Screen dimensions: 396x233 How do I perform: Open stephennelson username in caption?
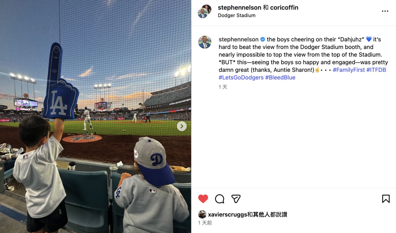coord(239,39)
